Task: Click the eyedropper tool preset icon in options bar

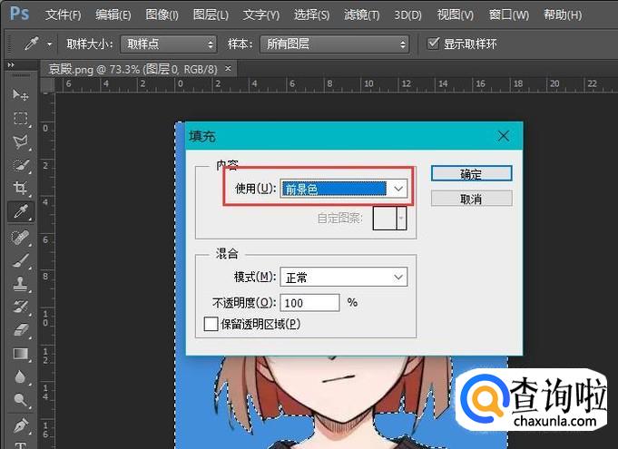Action: [x=31, y=44]
